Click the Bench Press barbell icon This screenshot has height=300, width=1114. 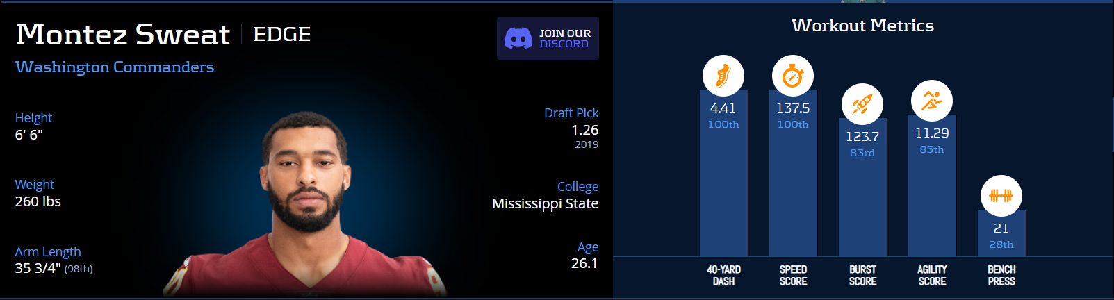(x=1001, y=196)
